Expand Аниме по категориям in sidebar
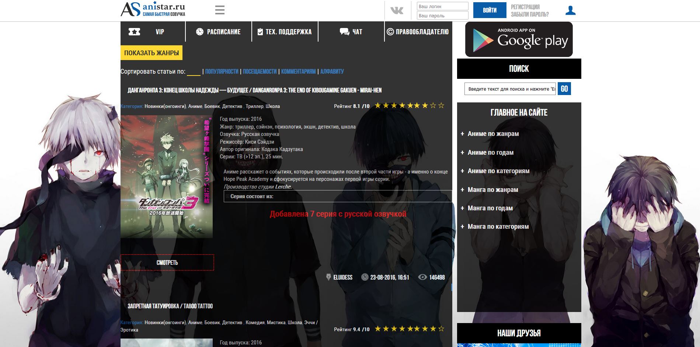 [x=498, y=171]
